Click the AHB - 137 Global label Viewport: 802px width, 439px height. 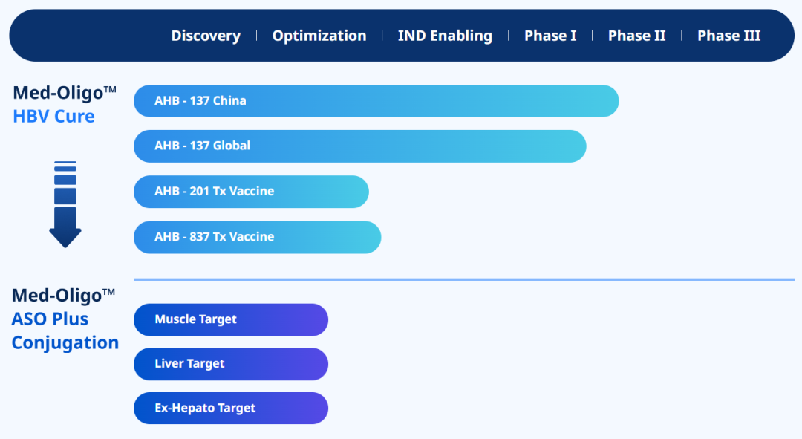(202, 146)
